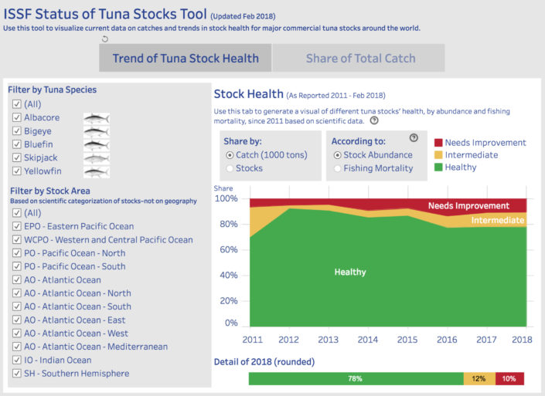Click the Albacore fish image
This screenshot has height=396, width=545.
click(x=97, y=118)
